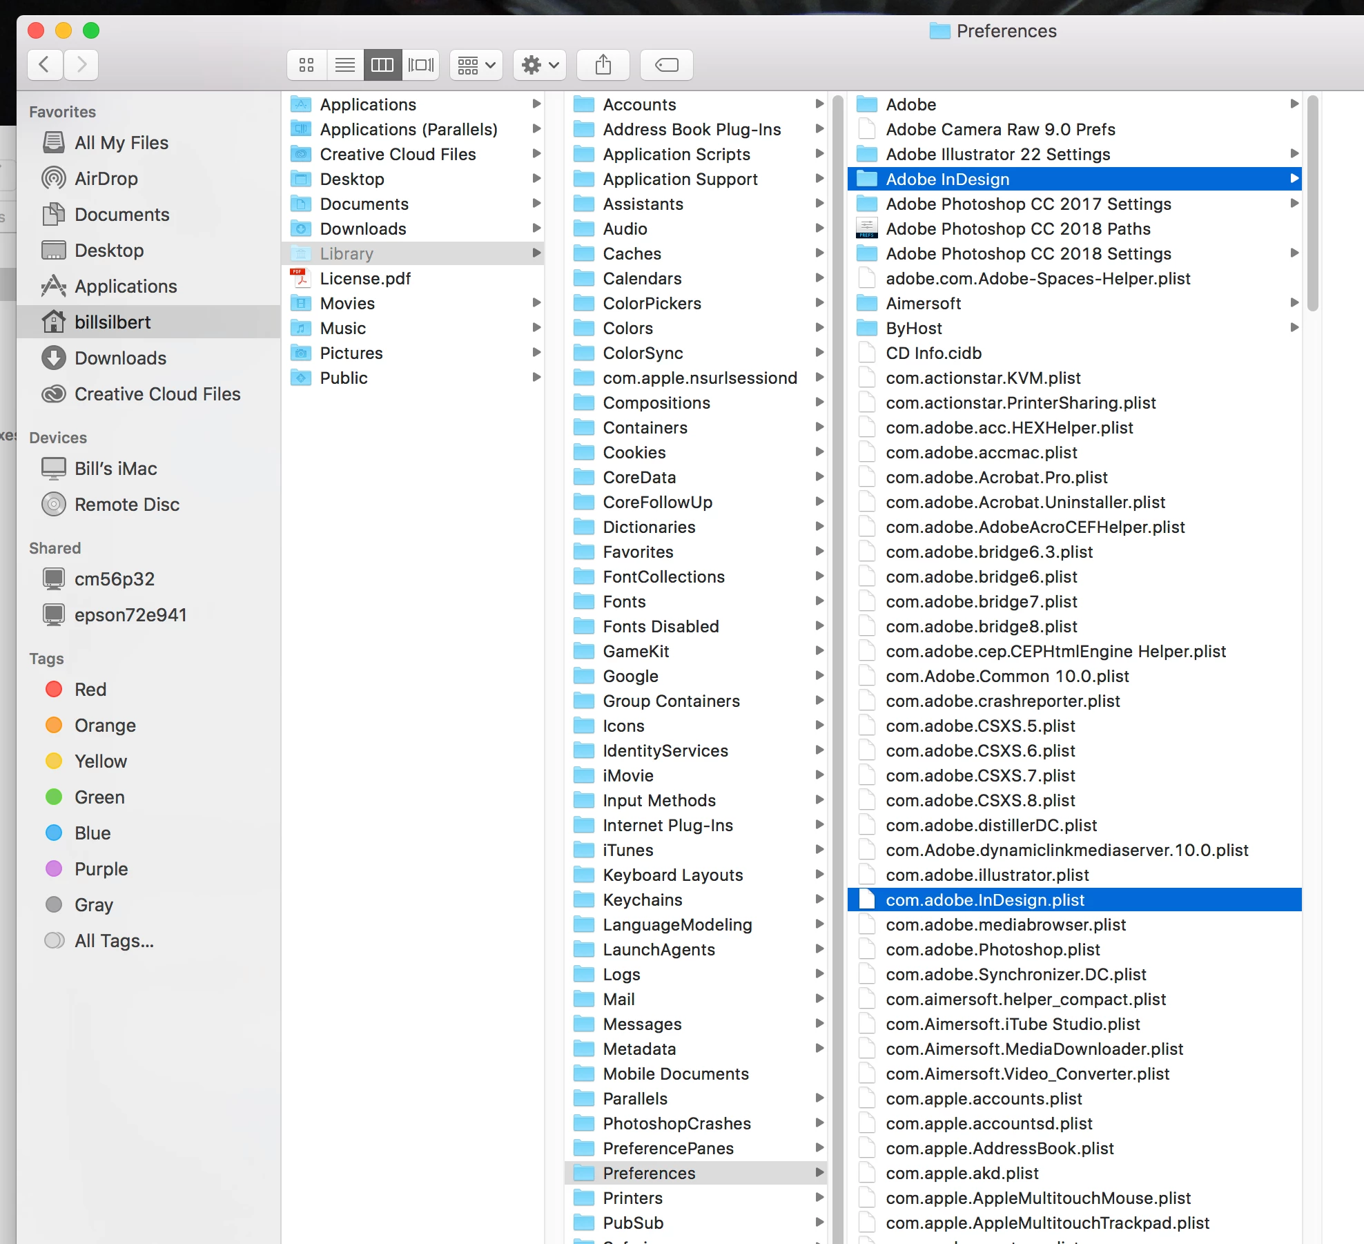Select Remote Disc in sidebar Devices
1364x1244 pixels.
(126, 505)
